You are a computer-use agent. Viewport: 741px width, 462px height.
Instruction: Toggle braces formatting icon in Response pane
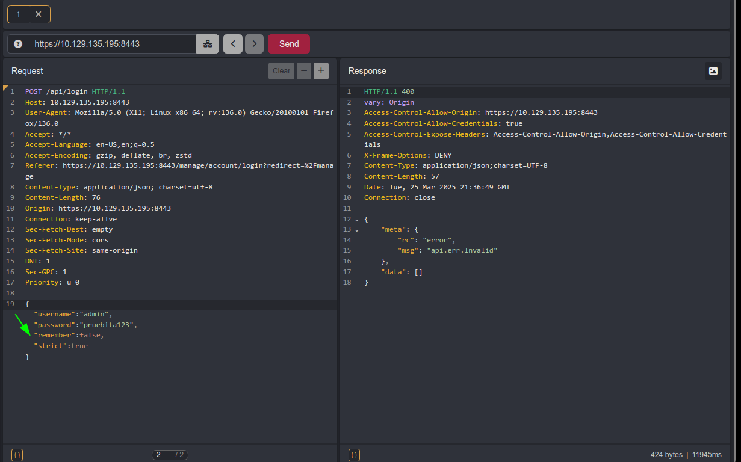[354, 455]
